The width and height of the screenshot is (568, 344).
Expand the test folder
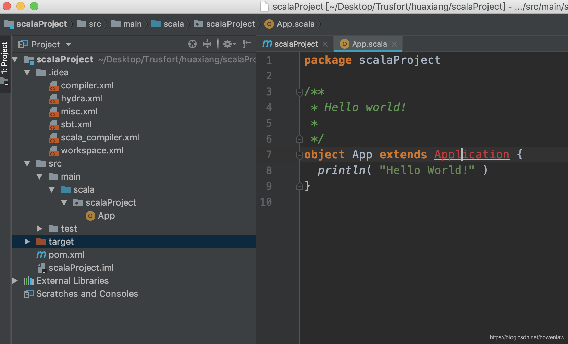point(40,229)
